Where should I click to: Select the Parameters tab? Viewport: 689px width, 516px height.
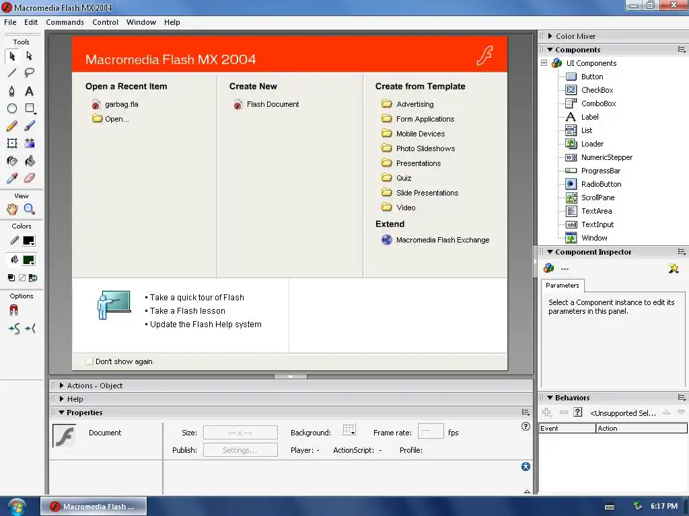pyautogui.click(x=563, y=285)
